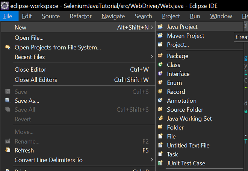
Task: Select the Package icon in submenu
Action: tap(160, 56)
